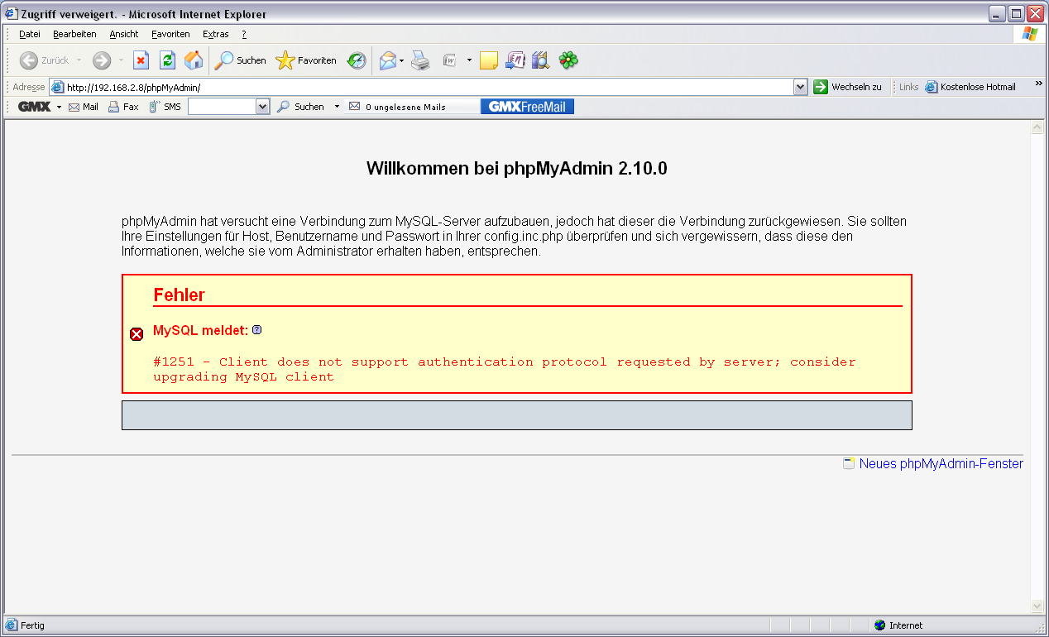Image resolution: width=1049 pixels, height=637 pixels.
Task: Print the page with the printer icon
Action: [x=421, y=60]
